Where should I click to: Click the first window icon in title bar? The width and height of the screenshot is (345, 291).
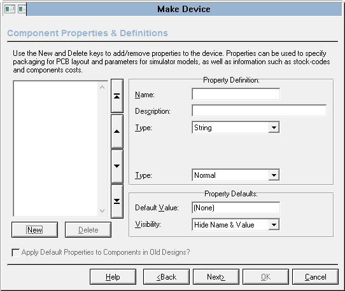pos(10,10)
